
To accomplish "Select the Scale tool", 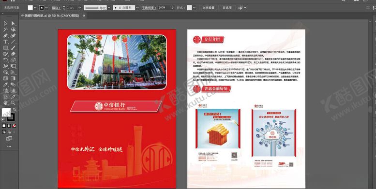I will pyautogui.click(x=13, y=60).
